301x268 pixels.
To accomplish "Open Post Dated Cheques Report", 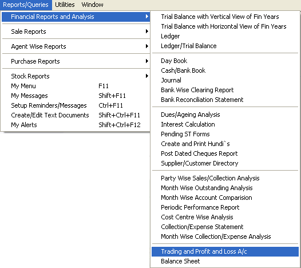I will 225,153.
